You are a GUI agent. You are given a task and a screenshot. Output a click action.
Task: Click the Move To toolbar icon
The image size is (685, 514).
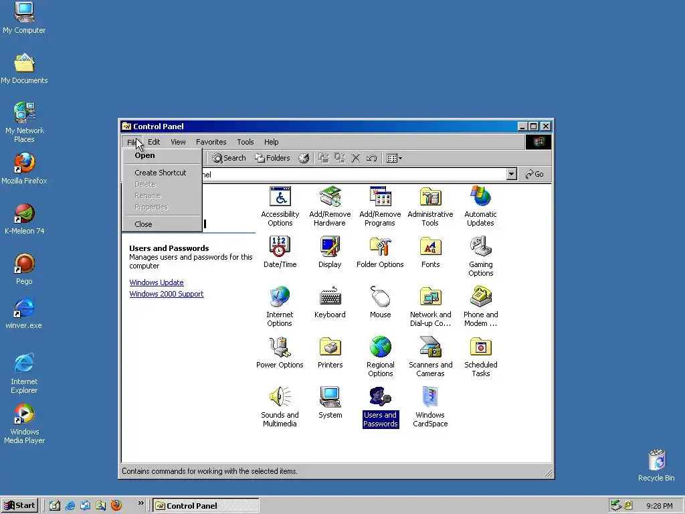pyautogui.click(x=324, y=158)
